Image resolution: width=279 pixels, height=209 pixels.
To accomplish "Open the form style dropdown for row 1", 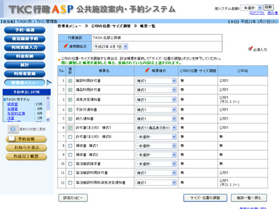I will click(156, 81).
